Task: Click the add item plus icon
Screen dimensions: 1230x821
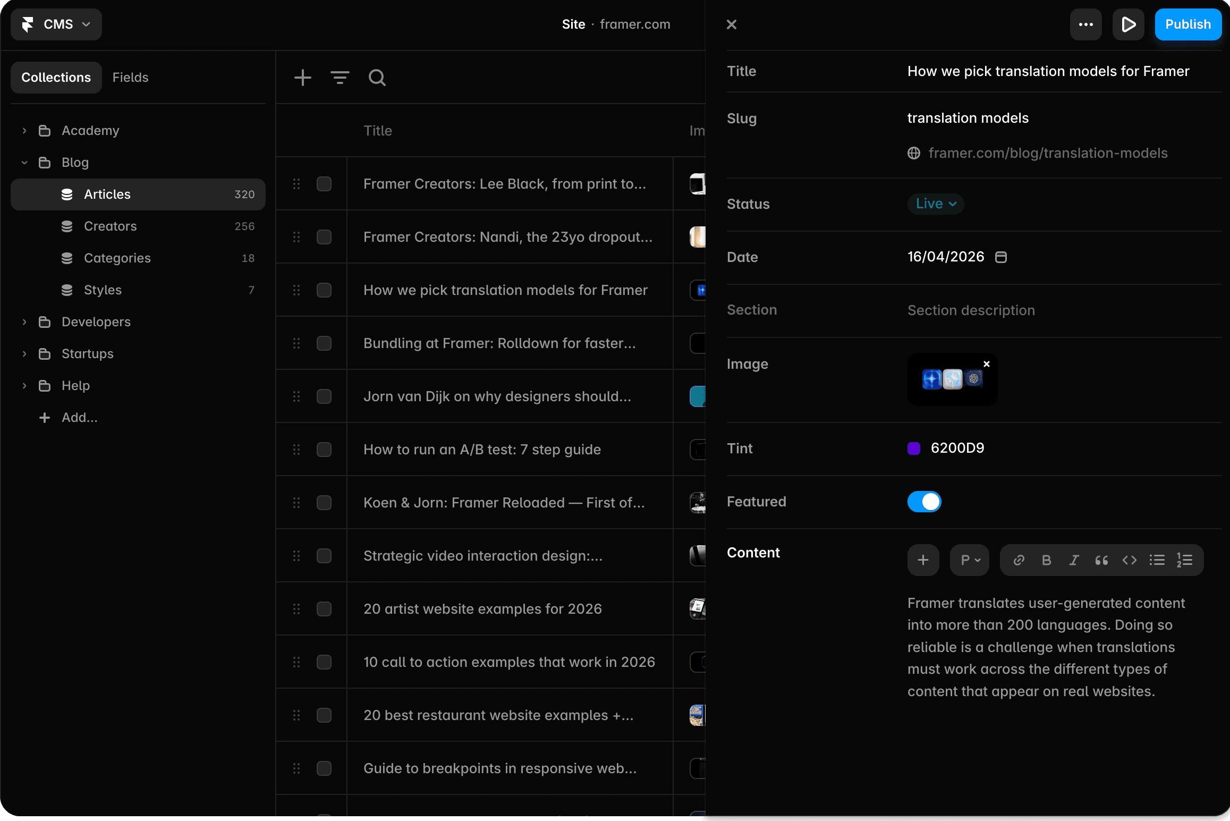Action: tap(302, 78)
